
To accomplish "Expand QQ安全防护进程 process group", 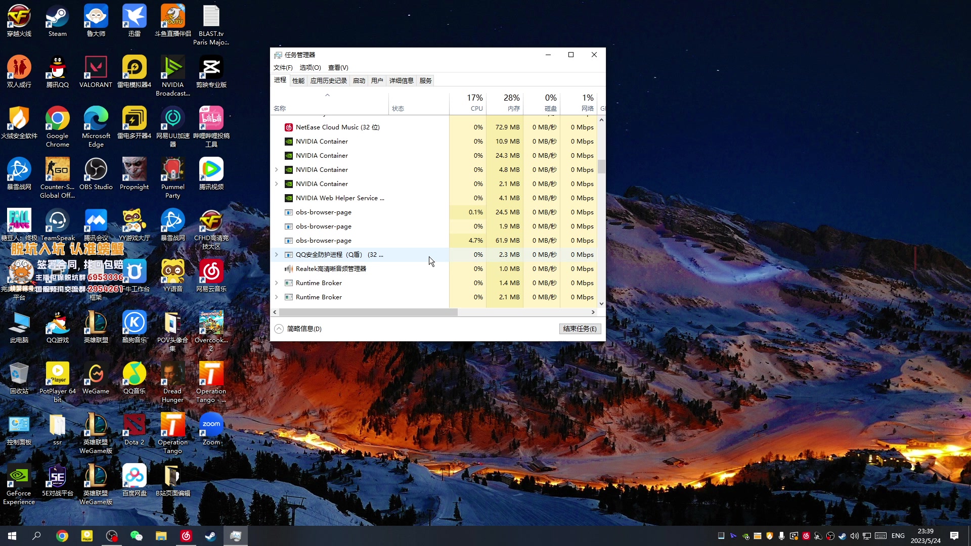I will (x=276, y=255).
